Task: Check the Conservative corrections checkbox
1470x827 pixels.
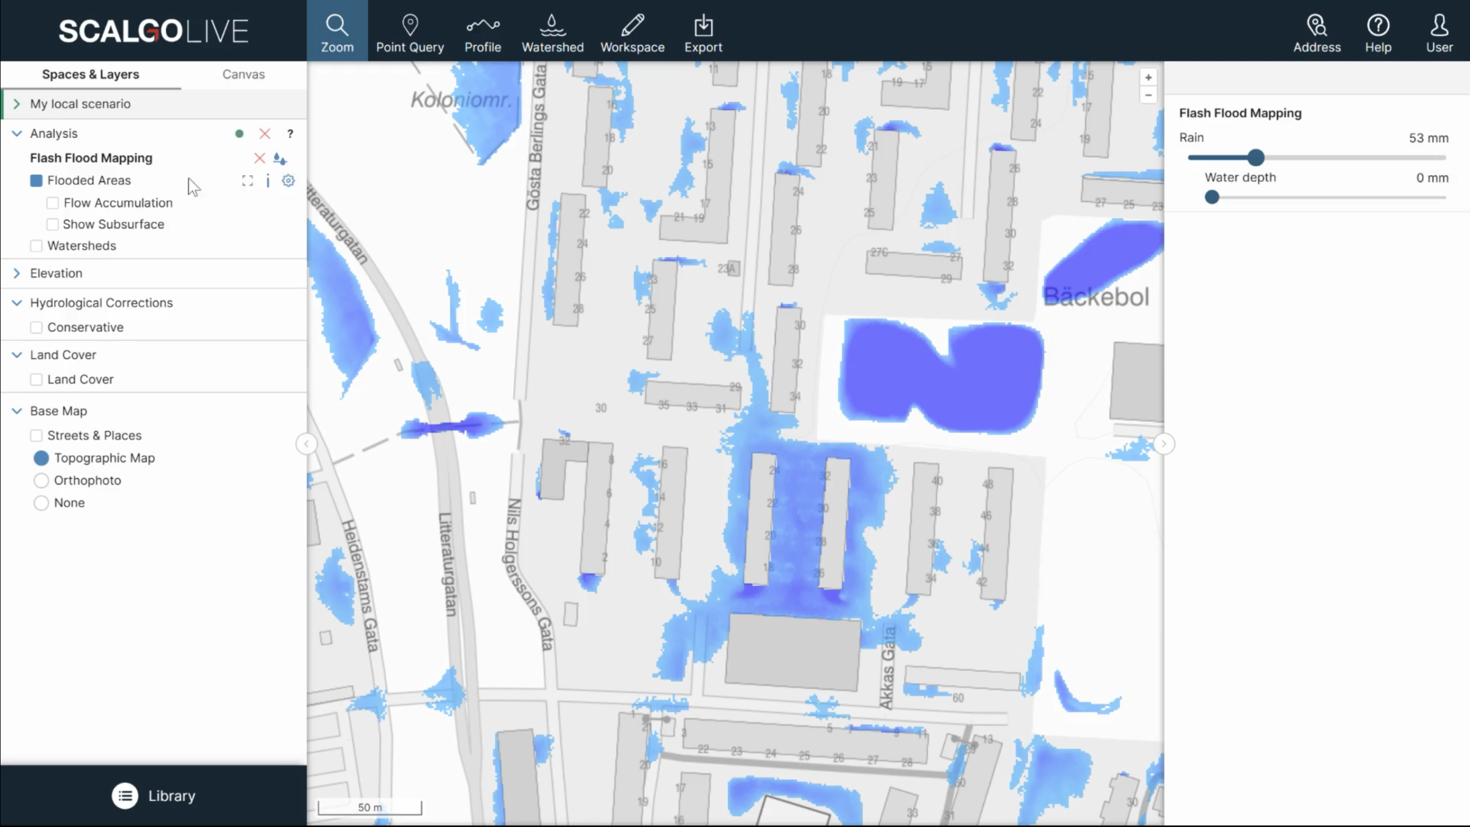Action: (x=36, y=327)
